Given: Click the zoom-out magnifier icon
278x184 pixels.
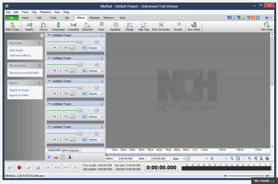Looking at the screenshot, I should click(212, 158).
